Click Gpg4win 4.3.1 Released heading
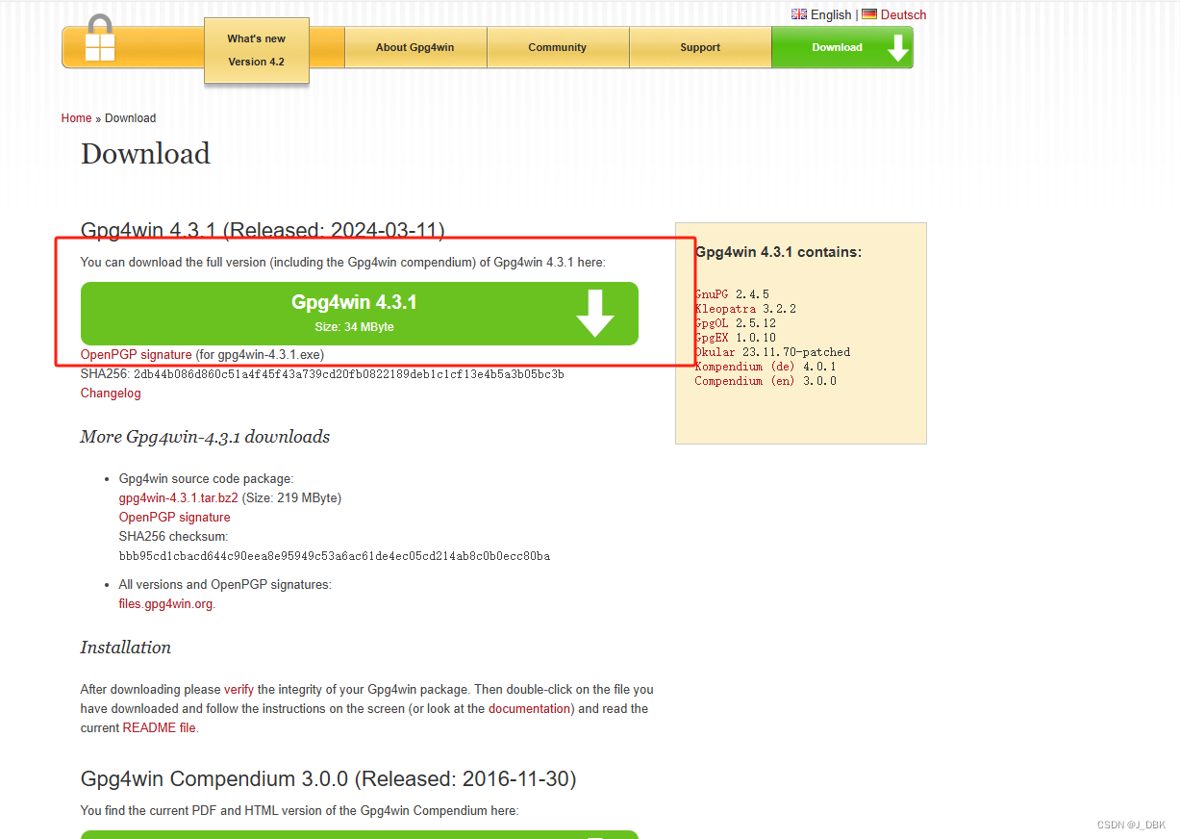The height and width of the screenshot is (839, 1180). pyautogui.click(x=263, y=231)
